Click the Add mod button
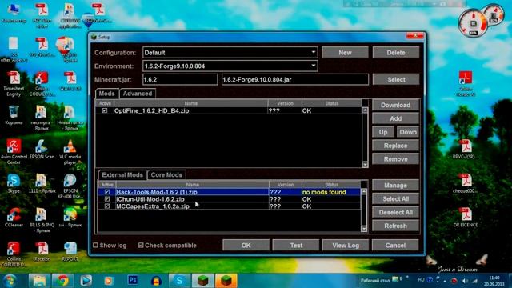The image size is (512, 288). pyautogui.click(x=395, y=119)
